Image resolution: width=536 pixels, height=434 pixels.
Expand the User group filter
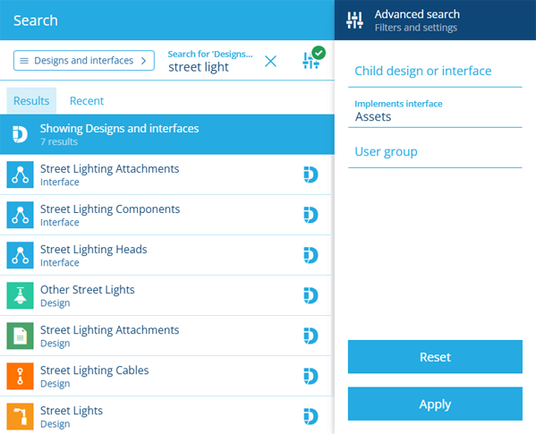click(x=435, y=152)
